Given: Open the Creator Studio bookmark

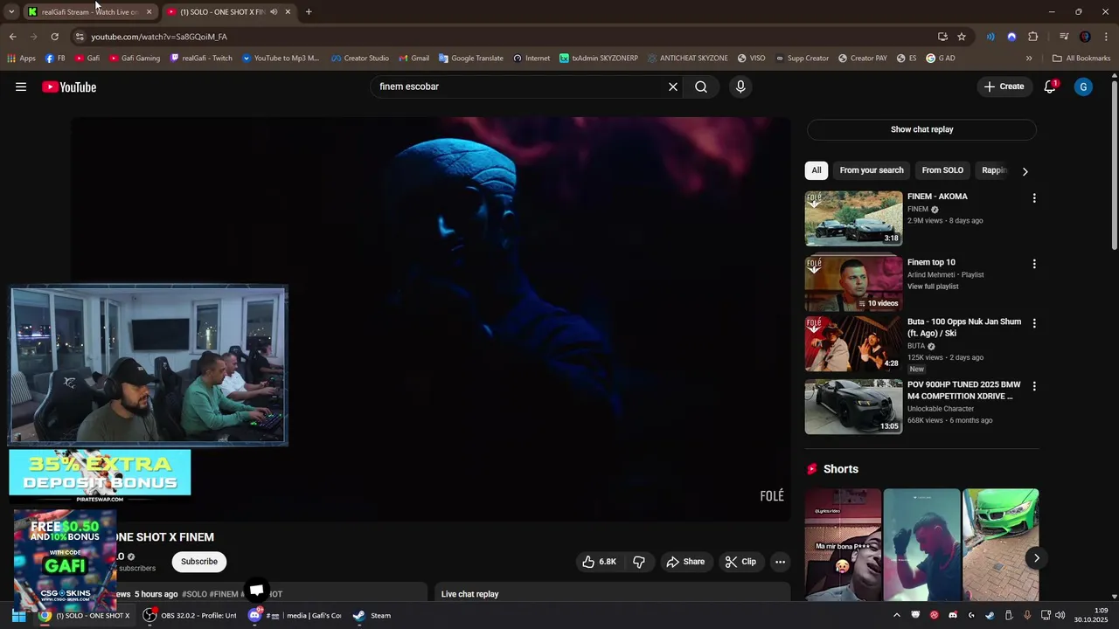Looking at the screenshot, I should 360,59.
